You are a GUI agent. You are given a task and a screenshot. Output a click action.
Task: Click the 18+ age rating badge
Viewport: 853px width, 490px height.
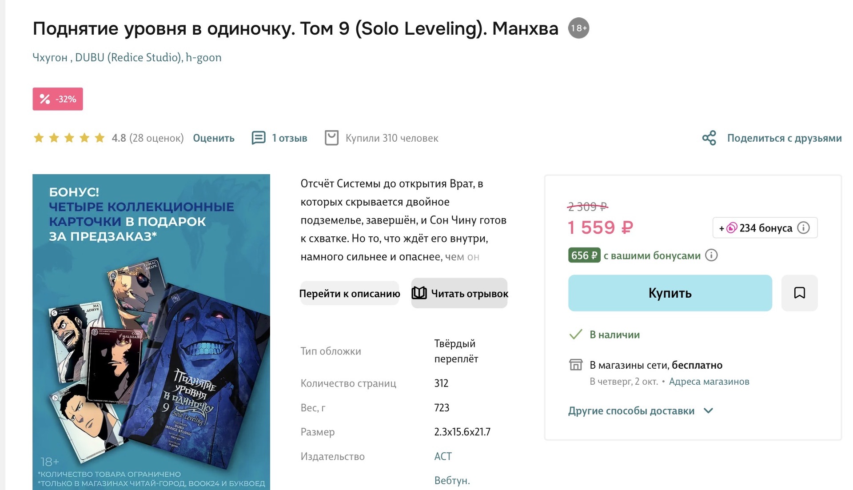tap(578, 28)
